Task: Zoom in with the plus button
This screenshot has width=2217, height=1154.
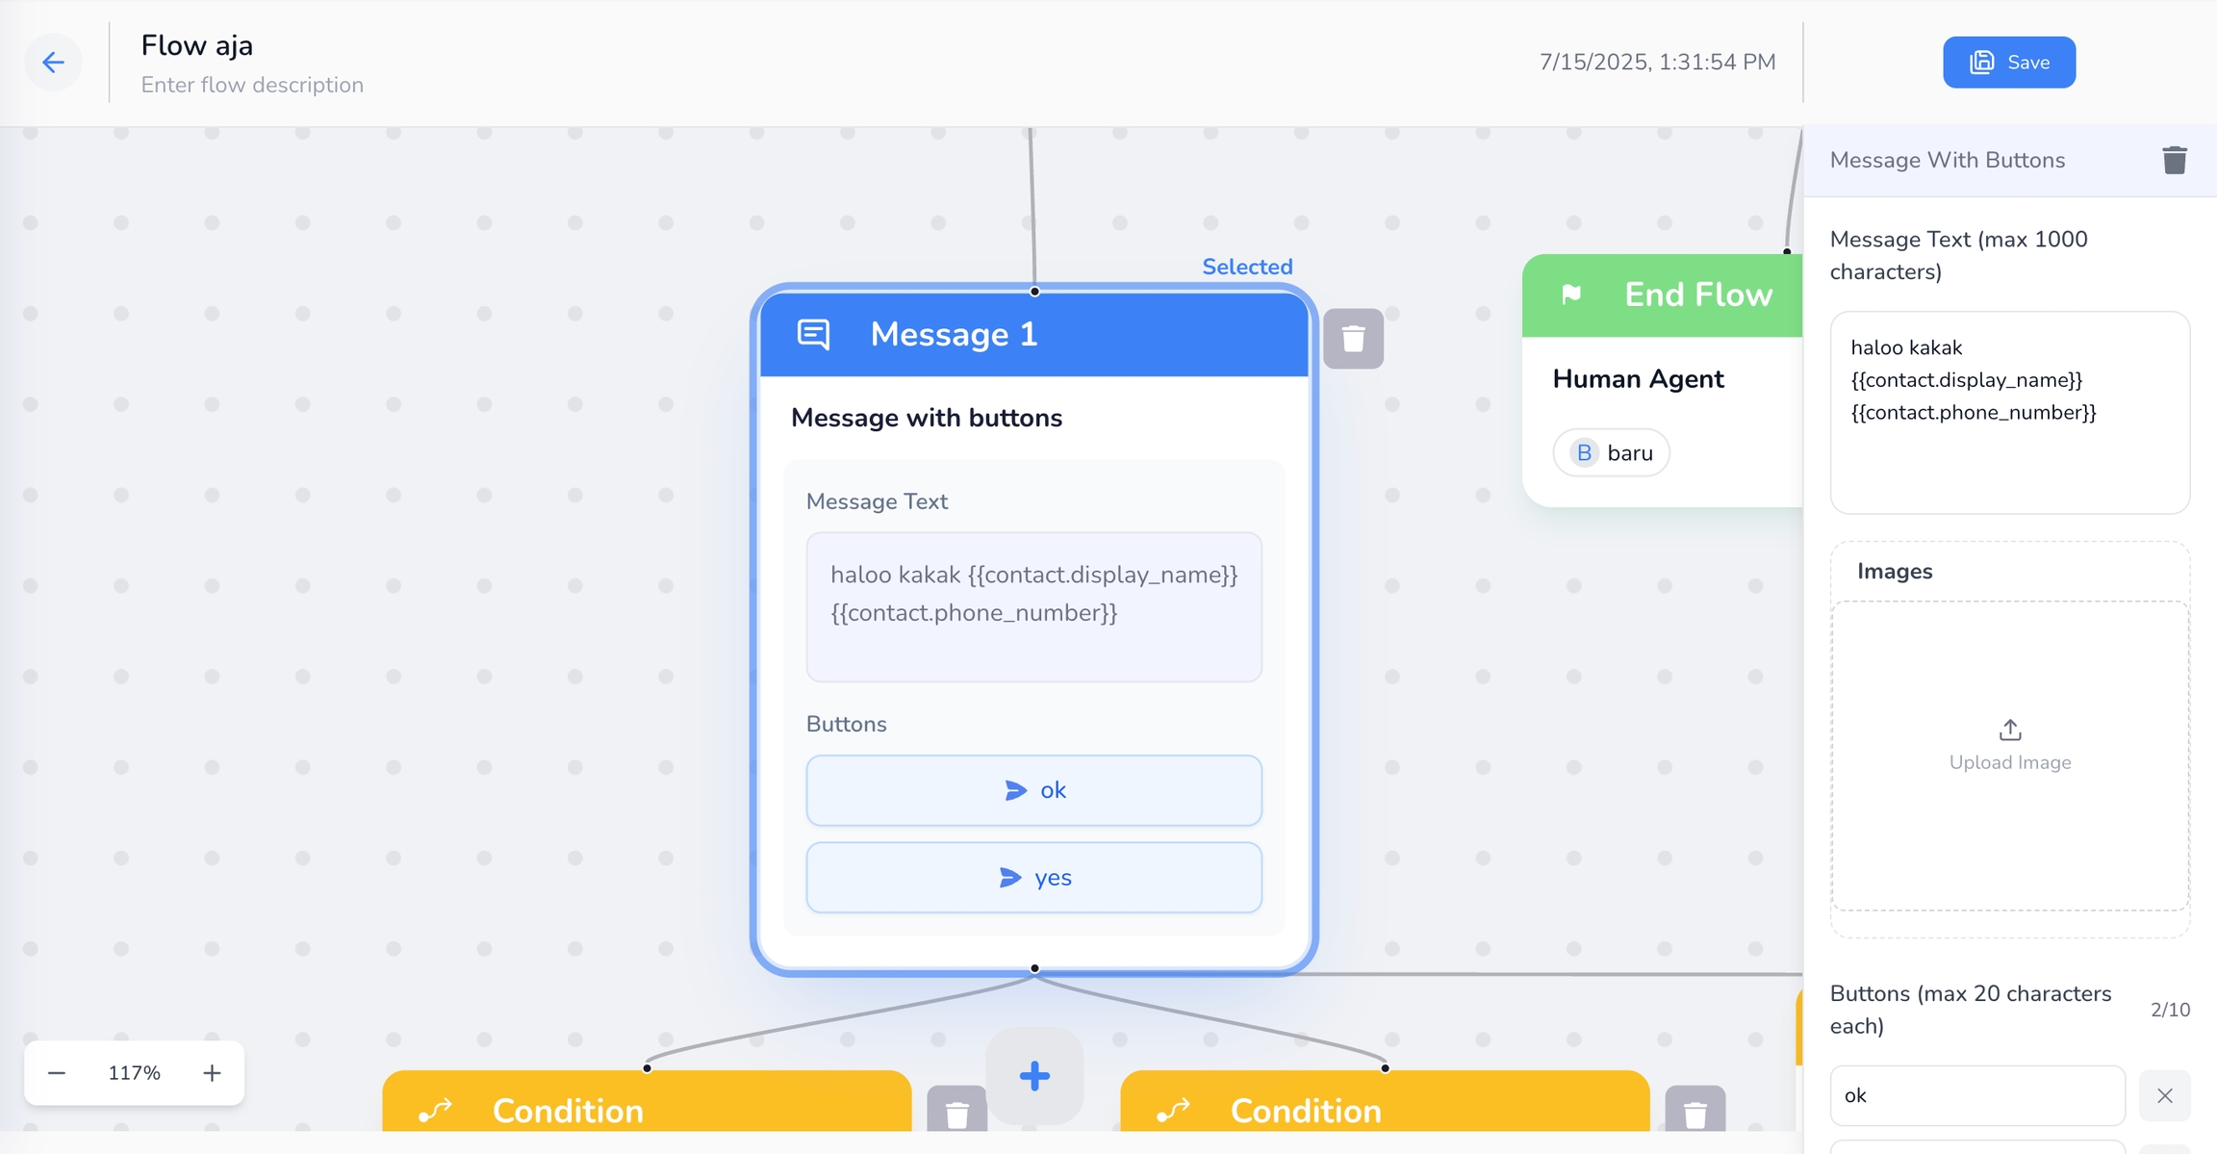Action: click(212, 1072)
